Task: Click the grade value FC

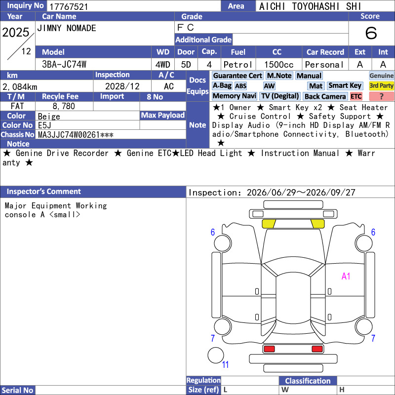Action: pyautogui.click(x=186, y=28)
